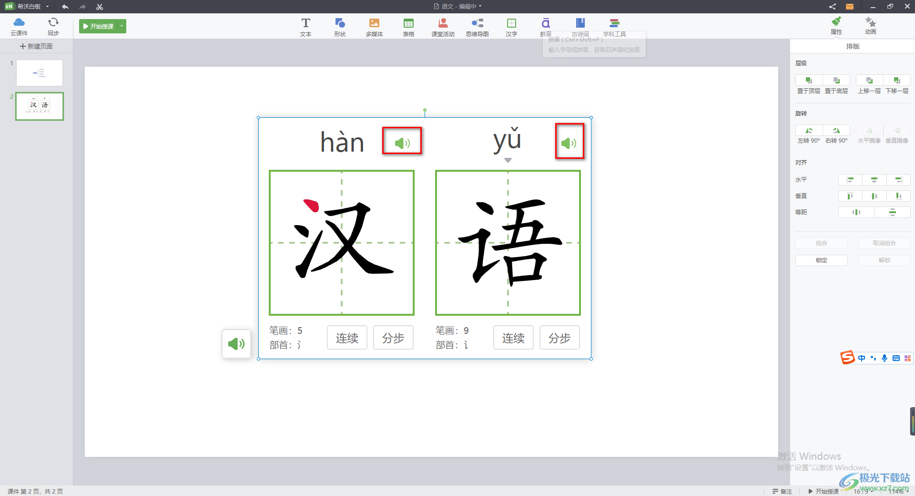
Task: Open the 汉字 Chinese character tool
Action: coord(511,27)
